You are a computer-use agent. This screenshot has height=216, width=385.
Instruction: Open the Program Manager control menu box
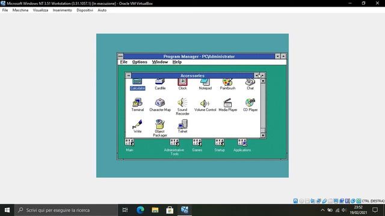[x=120, y=56]
